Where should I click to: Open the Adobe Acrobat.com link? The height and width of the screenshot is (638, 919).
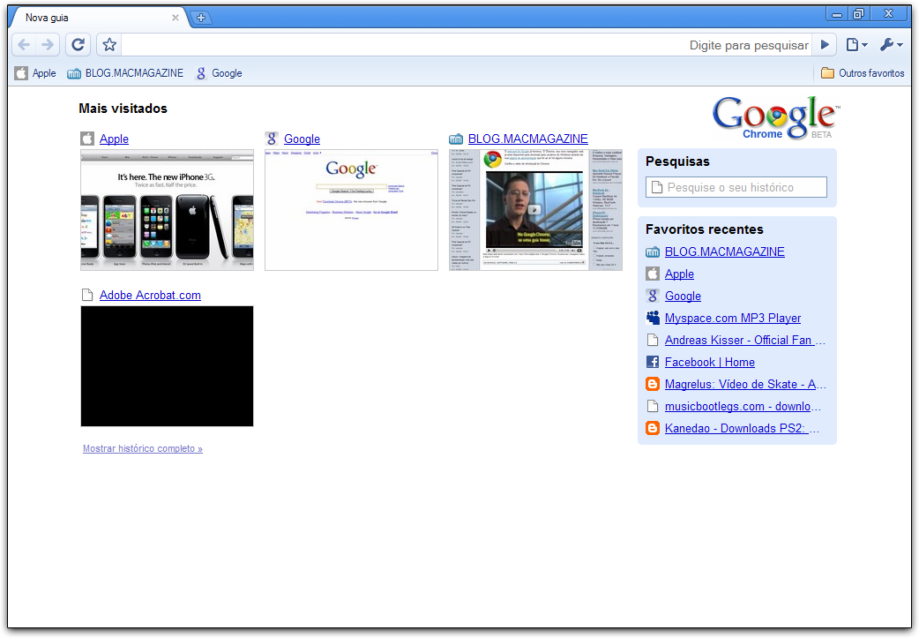[x=150, y=295]
